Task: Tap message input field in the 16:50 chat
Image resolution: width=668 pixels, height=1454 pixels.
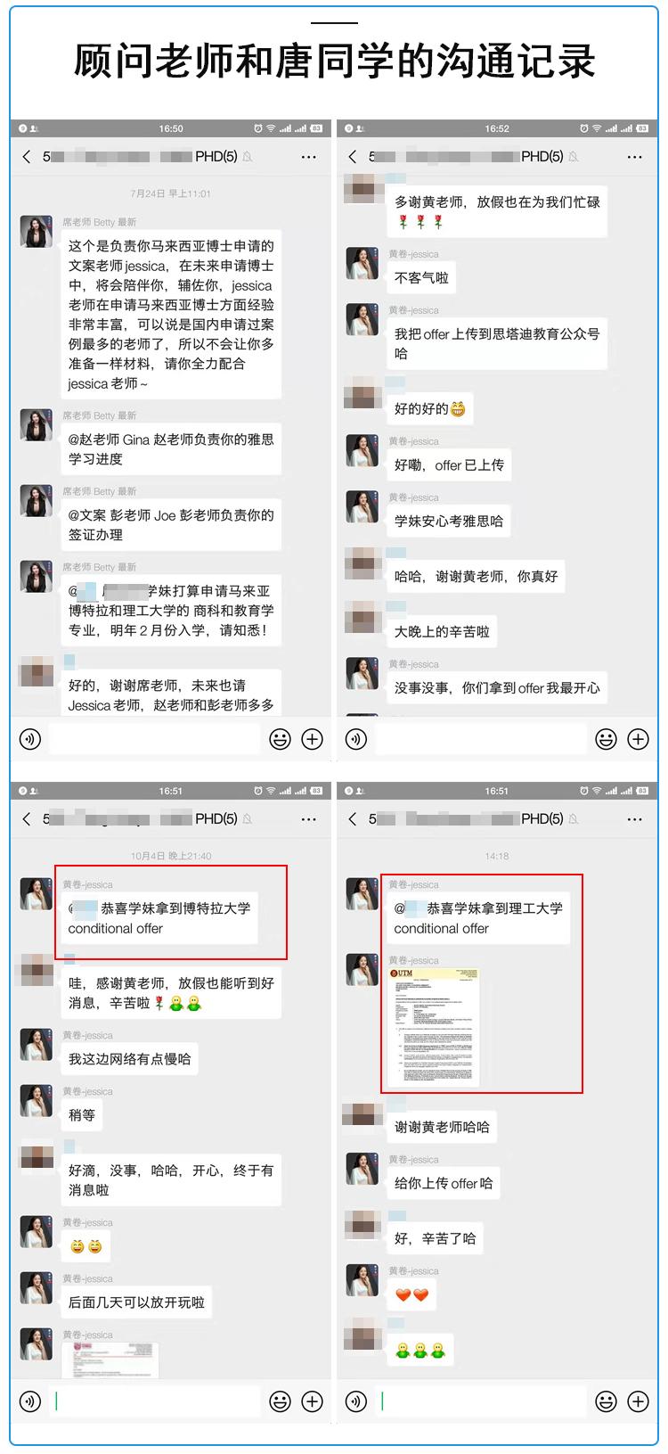Action: [x=156, y=739]
